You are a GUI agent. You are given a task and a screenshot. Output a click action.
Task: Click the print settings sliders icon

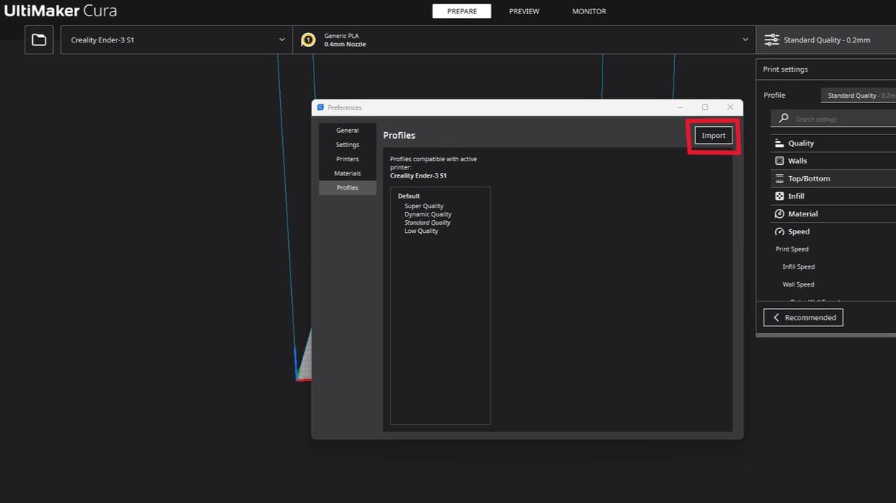[x=771, y=40]
